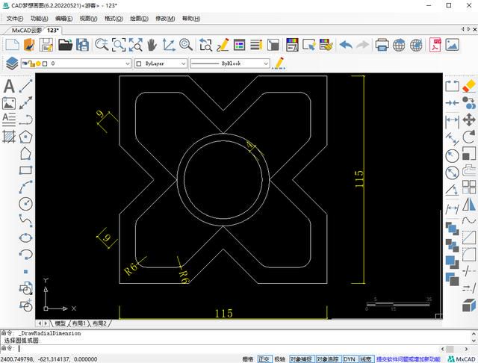Viewport: 478px width, 363px height.
Task: Select the pentagon Polygon tool
Action: tap(25, 137)
